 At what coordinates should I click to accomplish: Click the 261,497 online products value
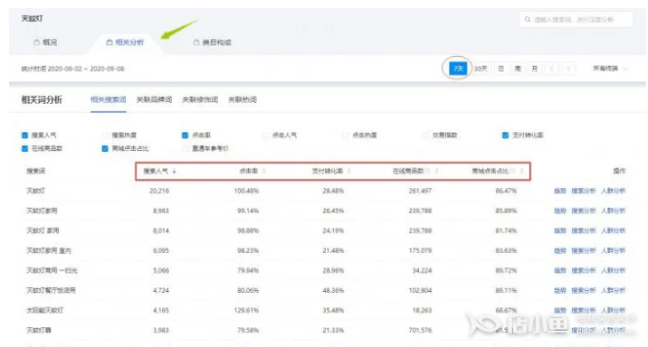point(420,191)
